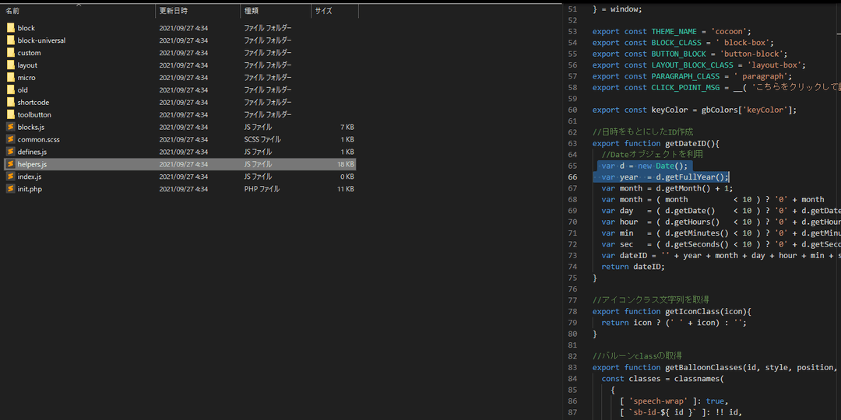Select the common.scss file name
The height and width of the screenshot is (420, 841).
point(39,139)
